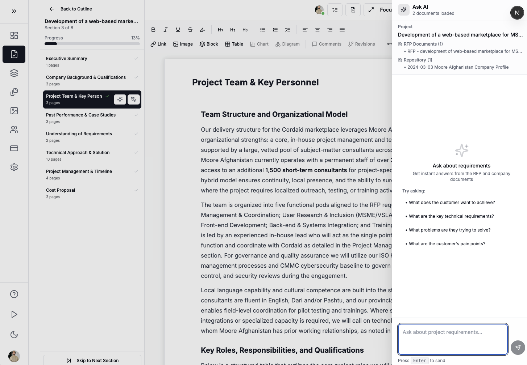527x365 pixels.
Task: Insert a numbered list
Action: coord(275,30)
